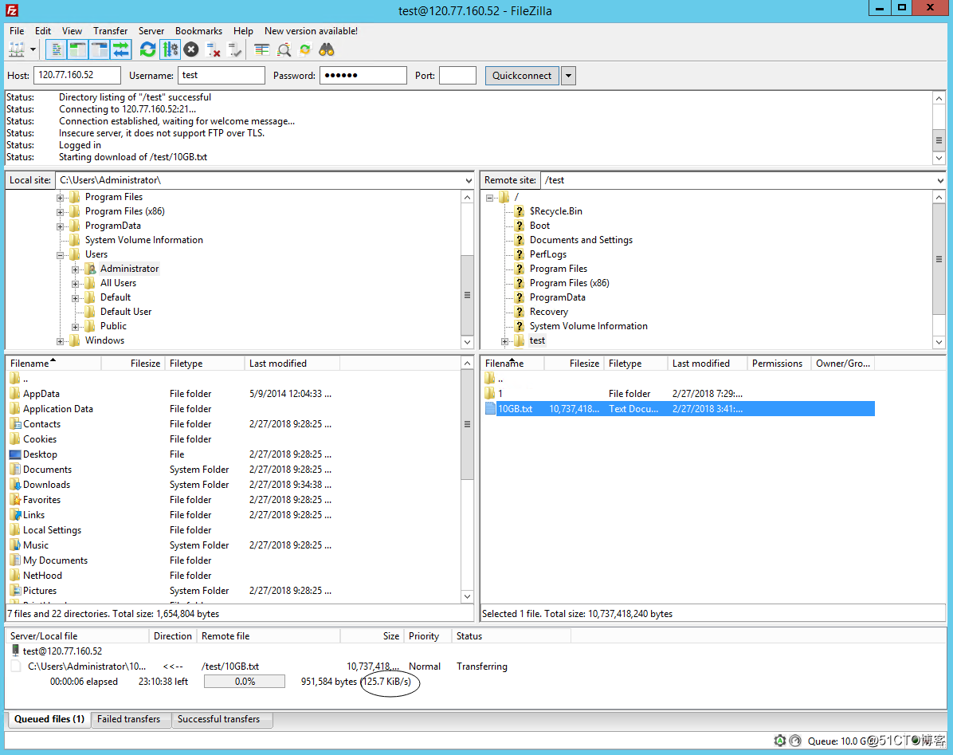The height and width of the screenshot is (755, 953).
Task: Select the remote $Recycle.Bin folder icon
Action: tap(519, 211)
